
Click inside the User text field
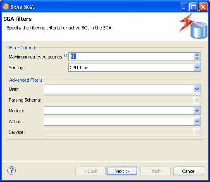tap(119, 89)
